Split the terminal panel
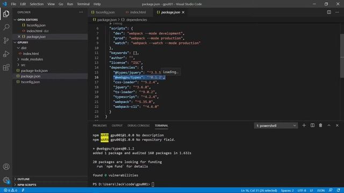Image resolution: width=344 pixels, height=193 pixels. tap(312, 125)
